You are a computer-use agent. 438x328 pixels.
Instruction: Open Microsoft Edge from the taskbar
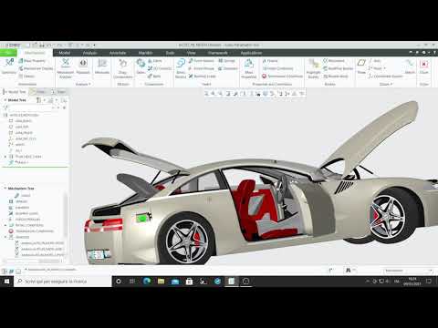tap(147, 282)
